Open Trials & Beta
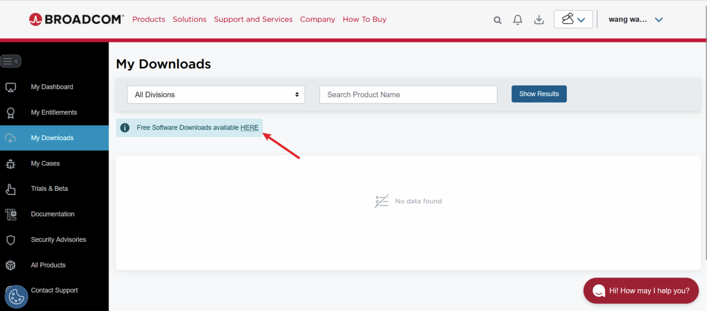 49,189
